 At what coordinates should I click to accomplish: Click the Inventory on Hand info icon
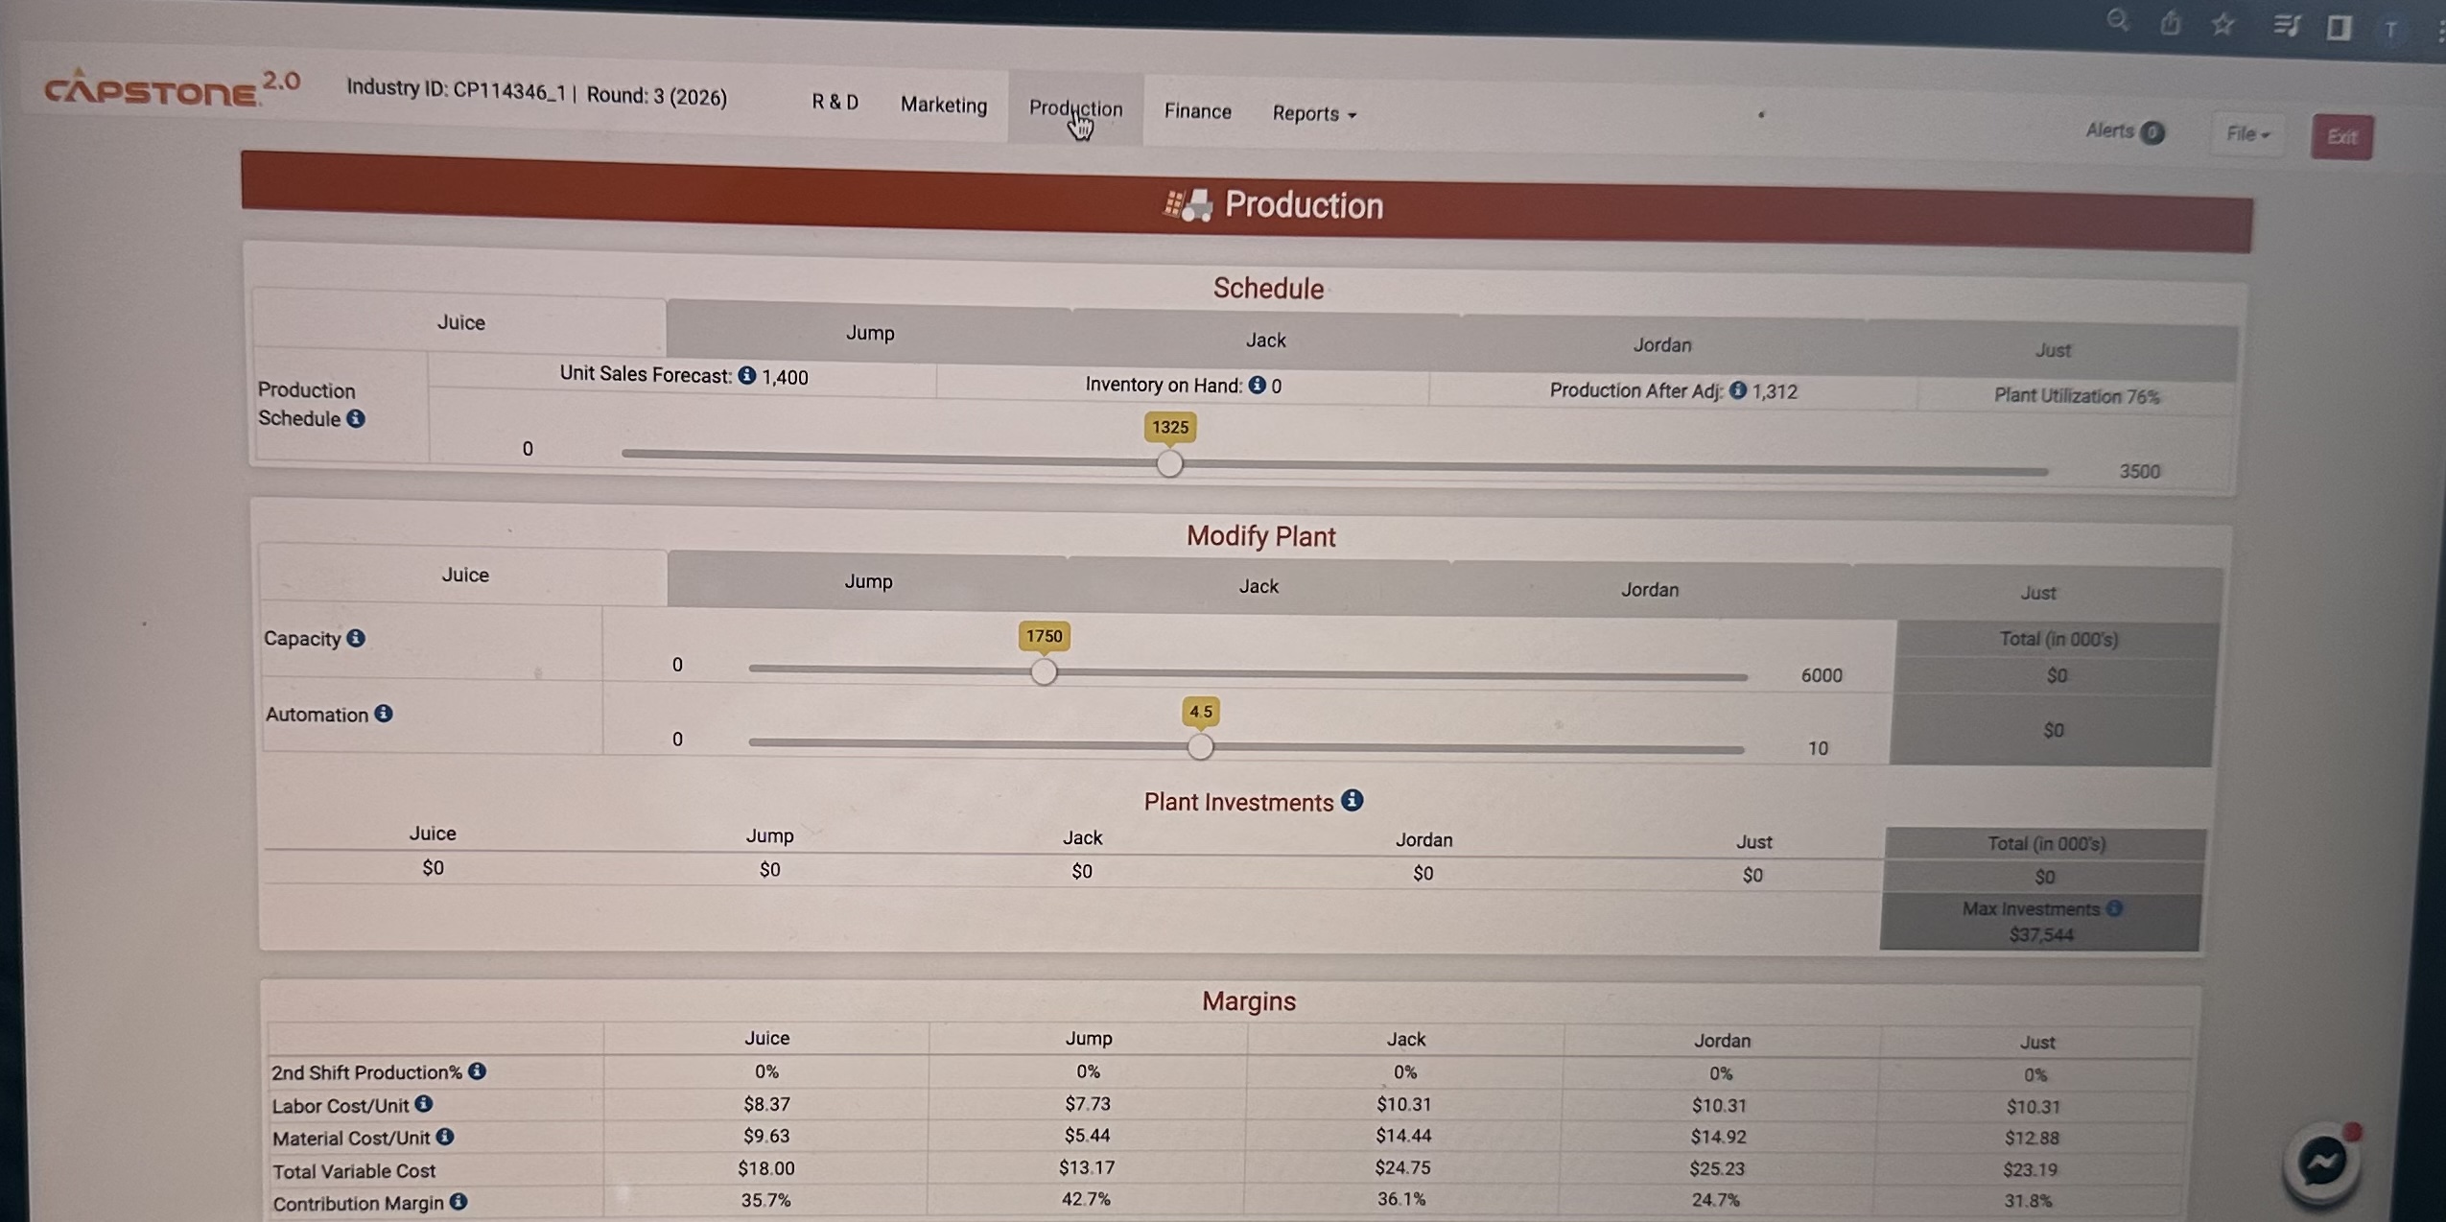1257,385
